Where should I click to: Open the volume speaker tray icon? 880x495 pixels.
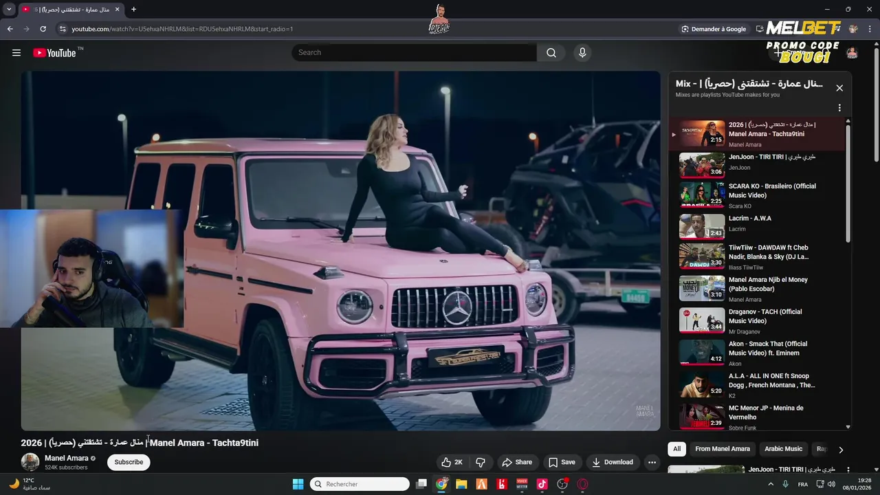tap(831, 484)
